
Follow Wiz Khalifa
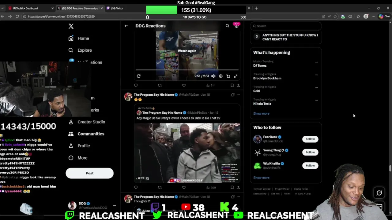click(x=310, y=166)
